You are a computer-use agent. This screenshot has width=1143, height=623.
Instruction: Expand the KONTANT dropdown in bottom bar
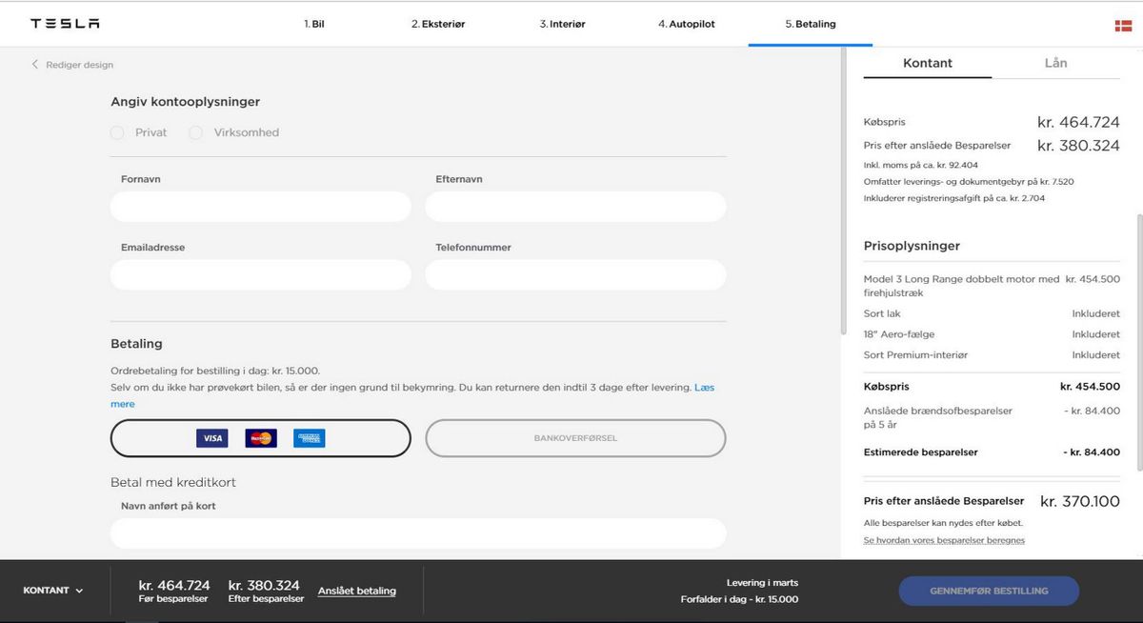(53, 591)
